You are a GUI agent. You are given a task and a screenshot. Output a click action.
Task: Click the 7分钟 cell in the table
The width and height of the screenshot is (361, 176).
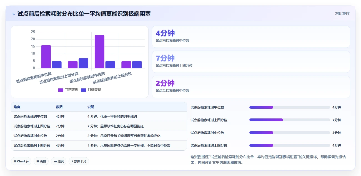[x=60, y=126]
